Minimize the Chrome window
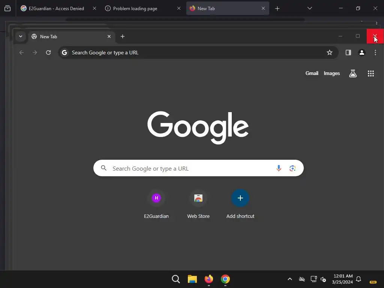384x288 pixels. coord(340,36)
